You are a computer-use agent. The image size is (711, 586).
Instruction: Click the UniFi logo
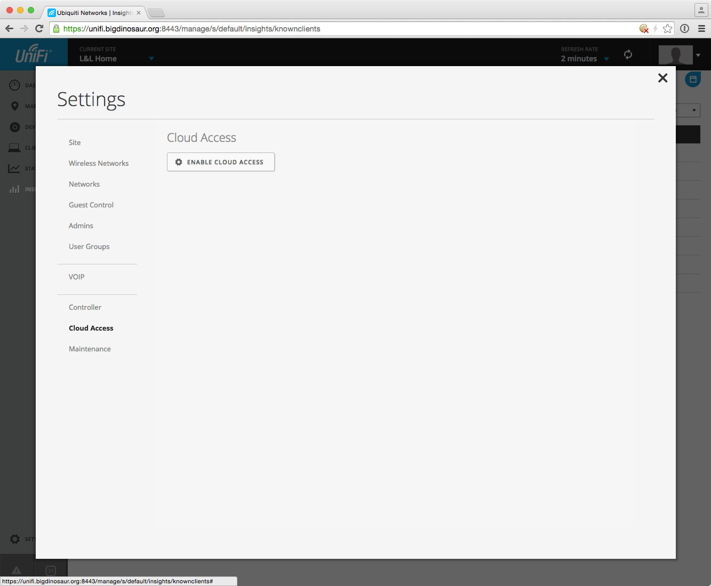point(33,54)
